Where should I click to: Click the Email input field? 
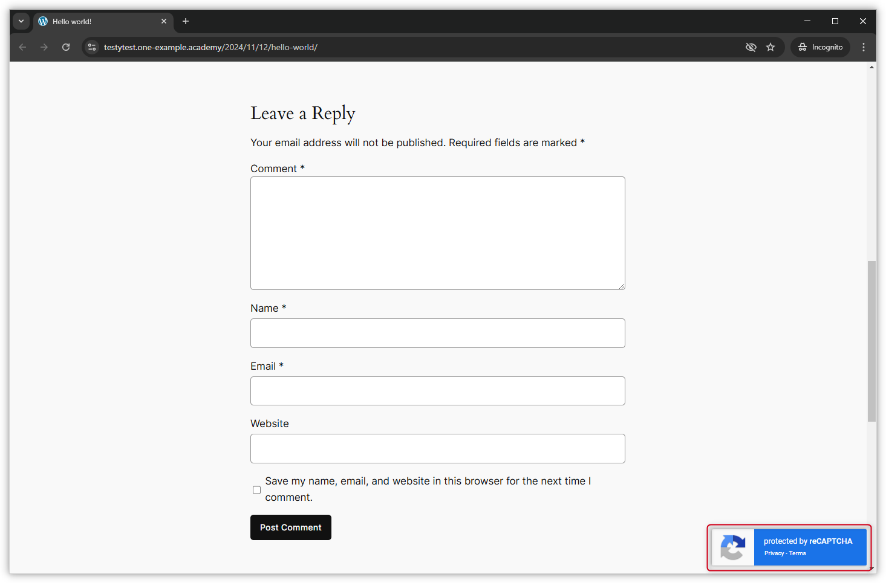(x=437, y=391)
